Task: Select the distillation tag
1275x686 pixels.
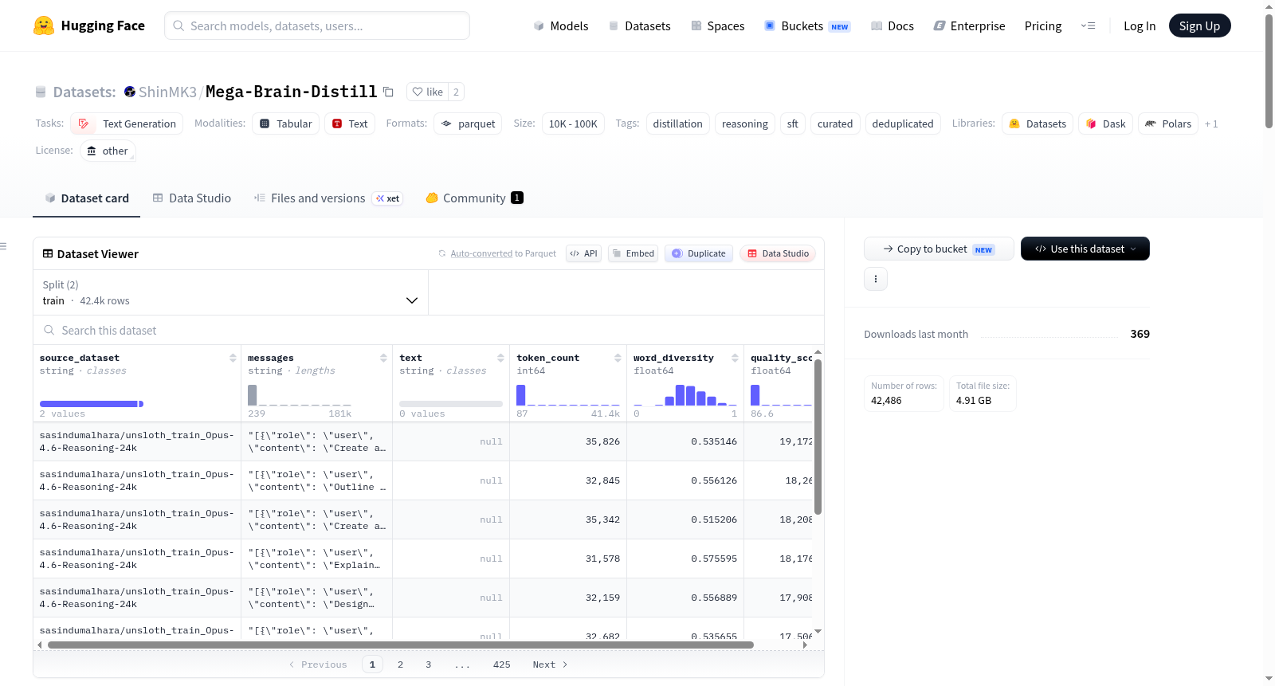Action: 678,123
